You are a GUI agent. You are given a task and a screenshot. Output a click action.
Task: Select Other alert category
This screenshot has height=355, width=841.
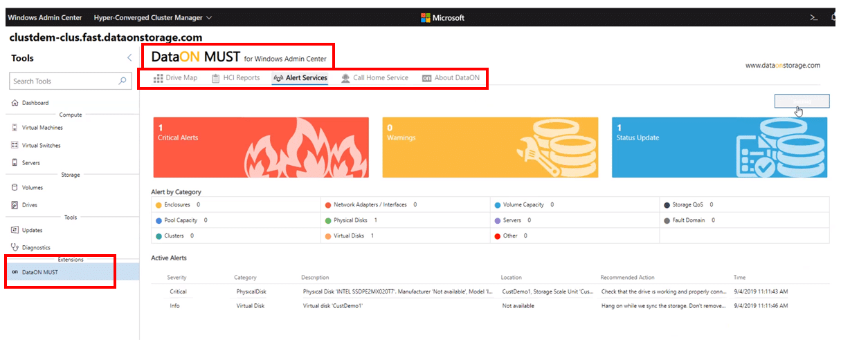tap(510, 236)
